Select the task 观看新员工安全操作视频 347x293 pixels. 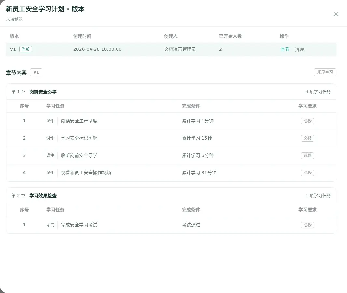(x=86, y=173)
